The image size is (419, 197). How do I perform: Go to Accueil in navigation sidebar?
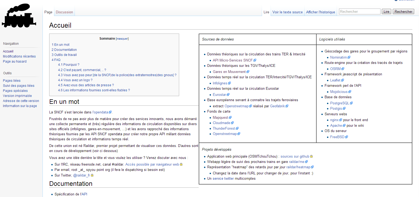coord(8,51)
